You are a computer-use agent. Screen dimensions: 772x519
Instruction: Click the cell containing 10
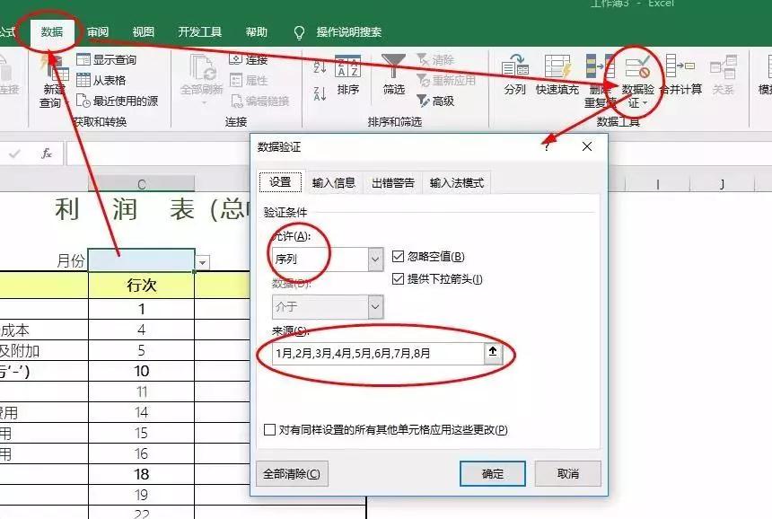(x=142, y=371)
